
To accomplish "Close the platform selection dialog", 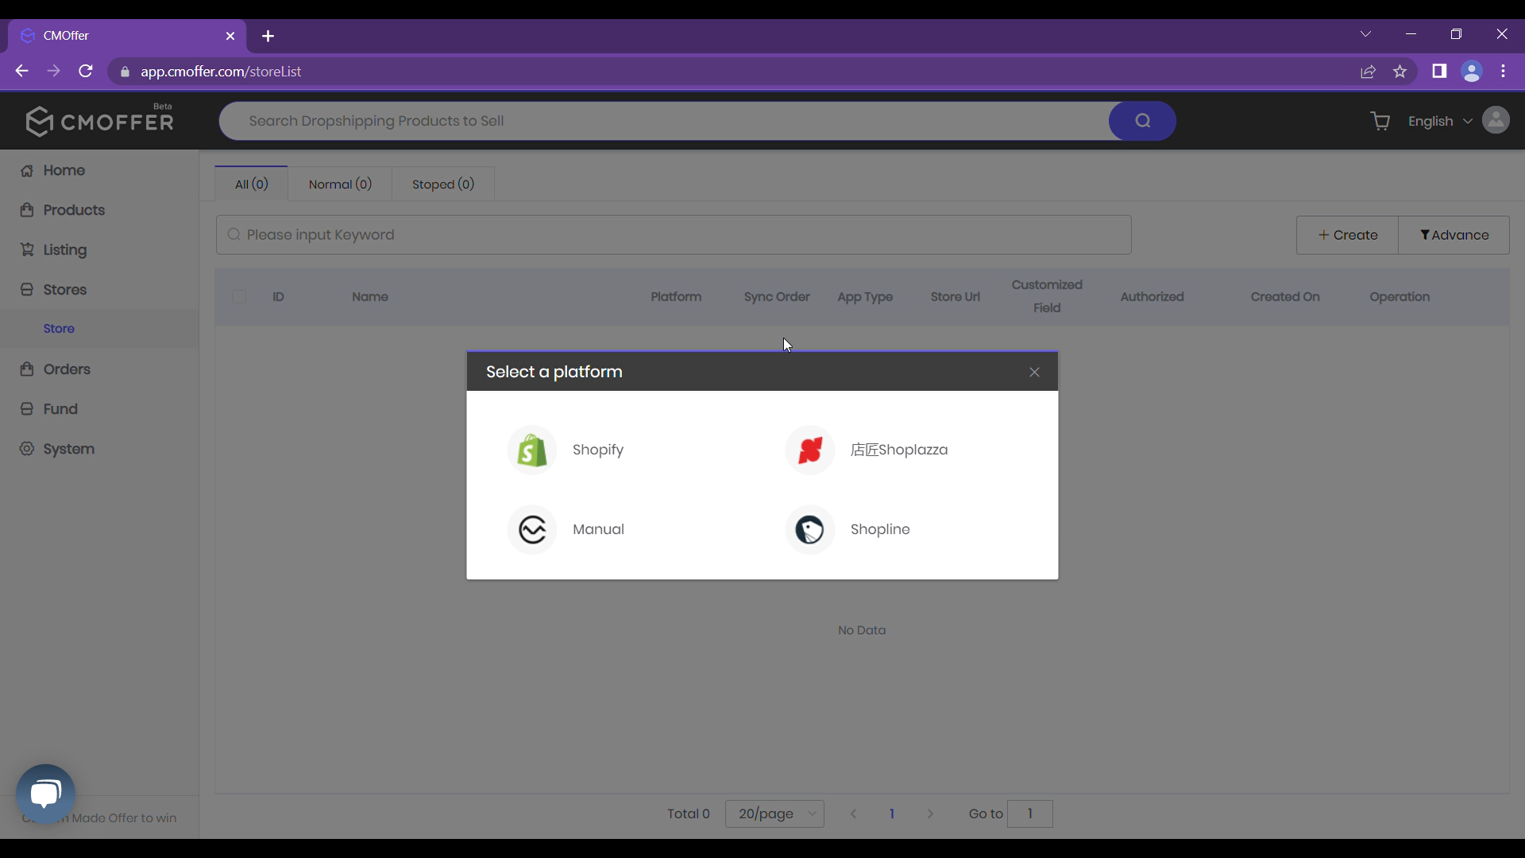I will pos(1034,371).
